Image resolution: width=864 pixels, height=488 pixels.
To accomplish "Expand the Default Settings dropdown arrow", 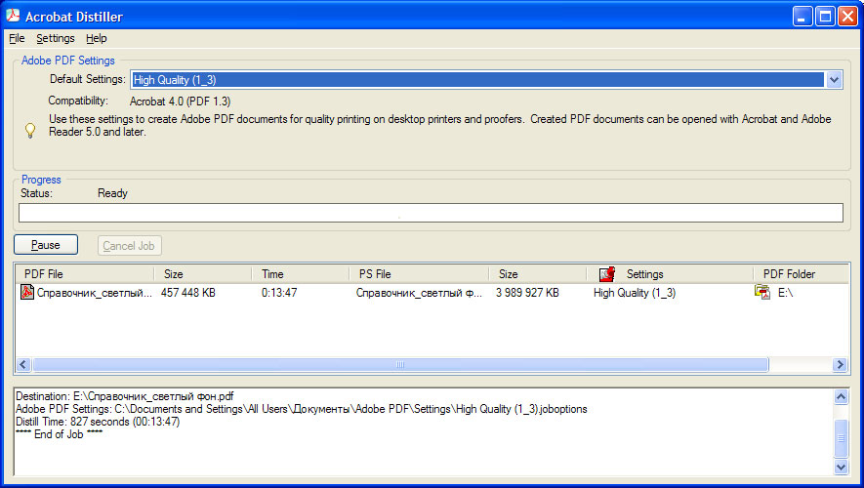I will 834,80.
